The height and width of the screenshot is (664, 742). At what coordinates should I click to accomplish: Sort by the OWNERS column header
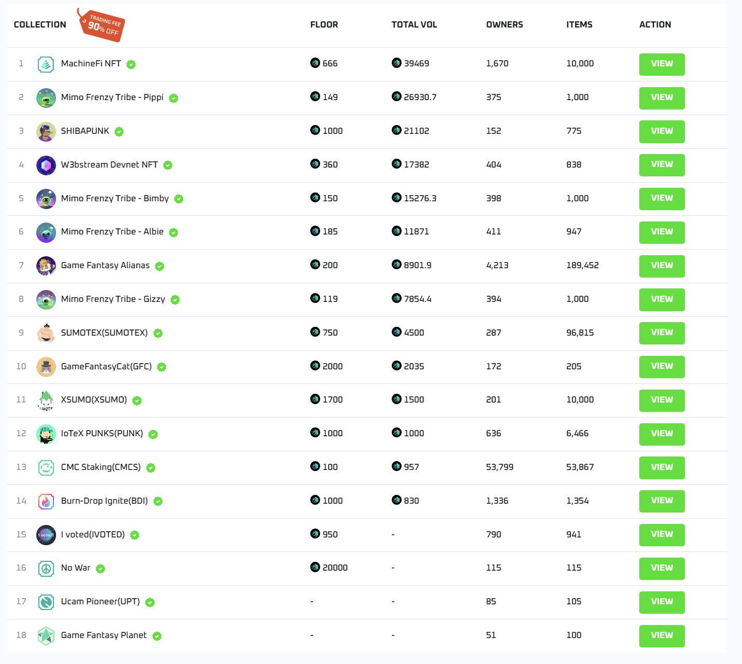504,25
